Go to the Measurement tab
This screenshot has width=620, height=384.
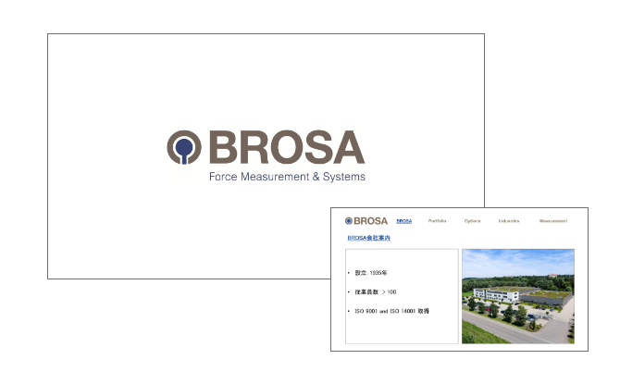pyautogui.click(x=552, y=221)
